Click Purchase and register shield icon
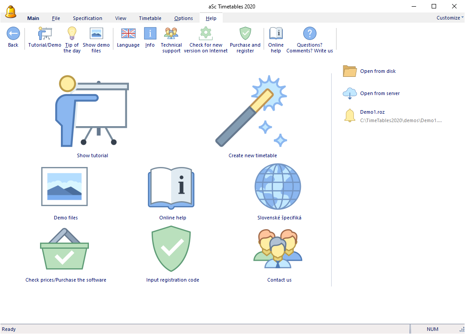Image resolution: width=465 pixels, height=334 pixels. point(245,33)
